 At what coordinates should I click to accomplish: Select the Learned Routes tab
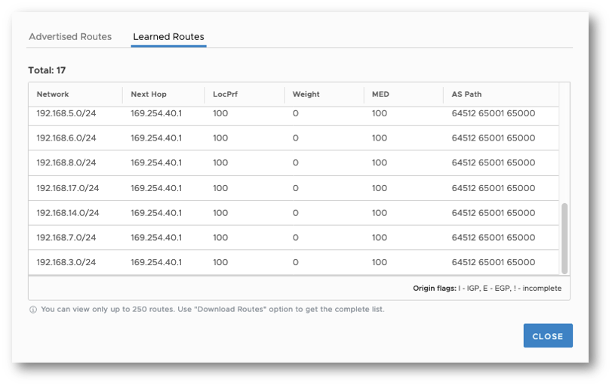168,37
